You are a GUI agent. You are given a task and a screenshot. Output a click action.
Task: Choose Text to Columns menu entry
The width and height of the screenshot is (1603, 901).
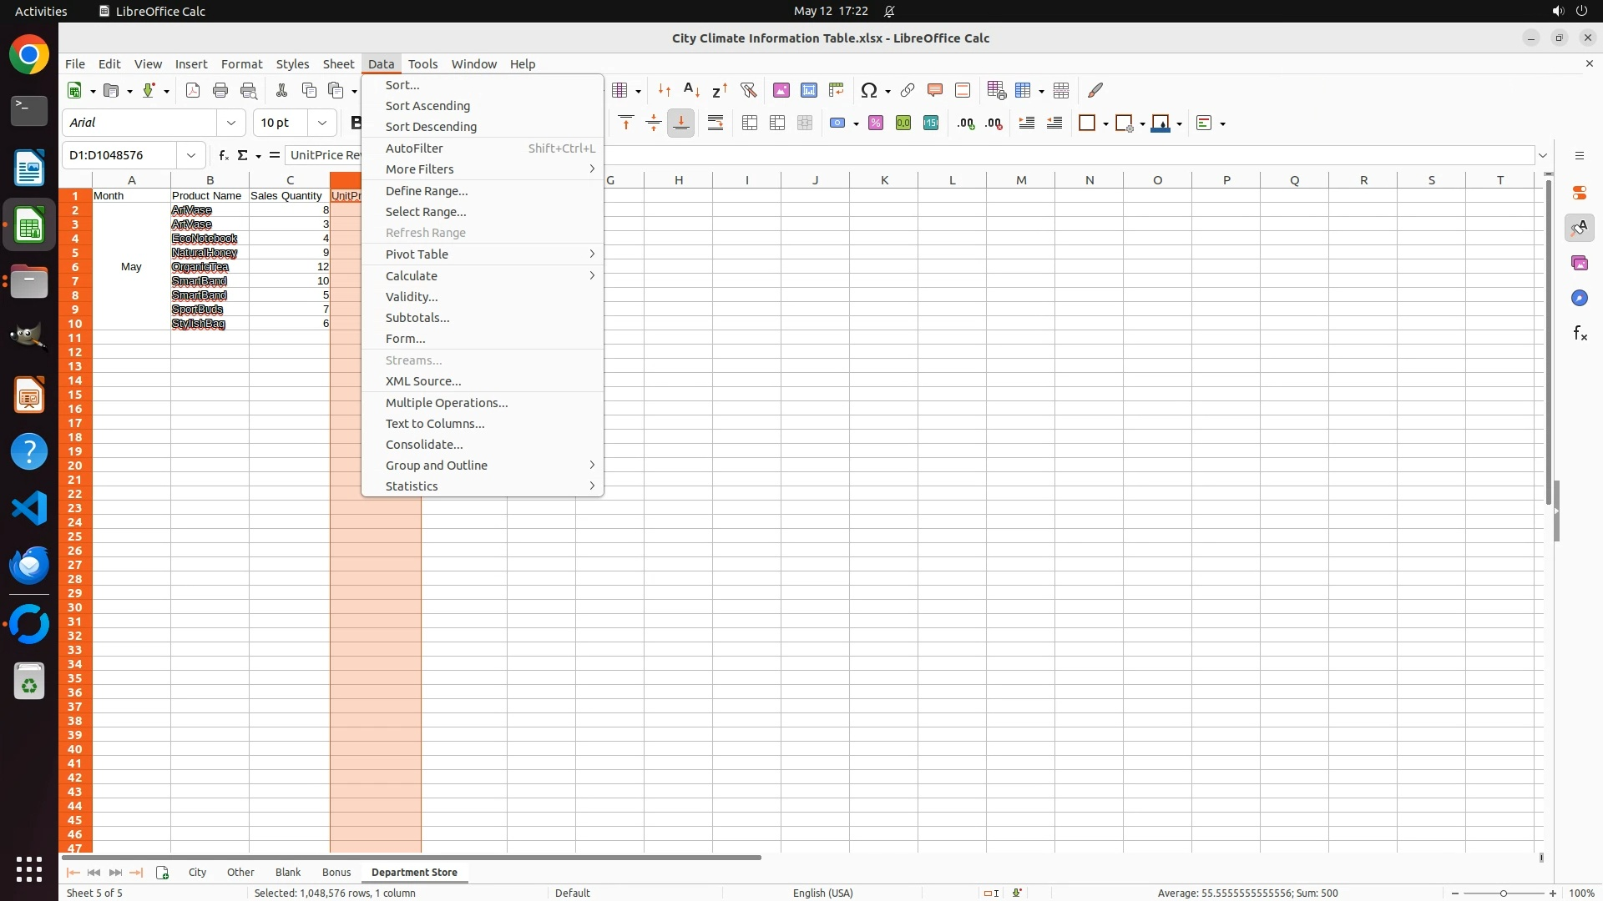(435, 423)
